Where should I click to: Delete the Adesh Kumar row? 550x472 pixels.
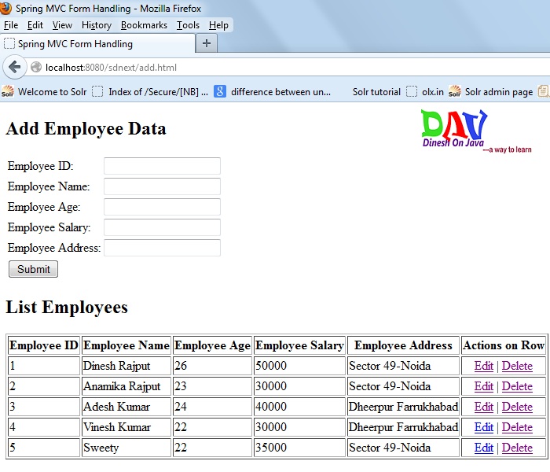click(x=517, y=407)
